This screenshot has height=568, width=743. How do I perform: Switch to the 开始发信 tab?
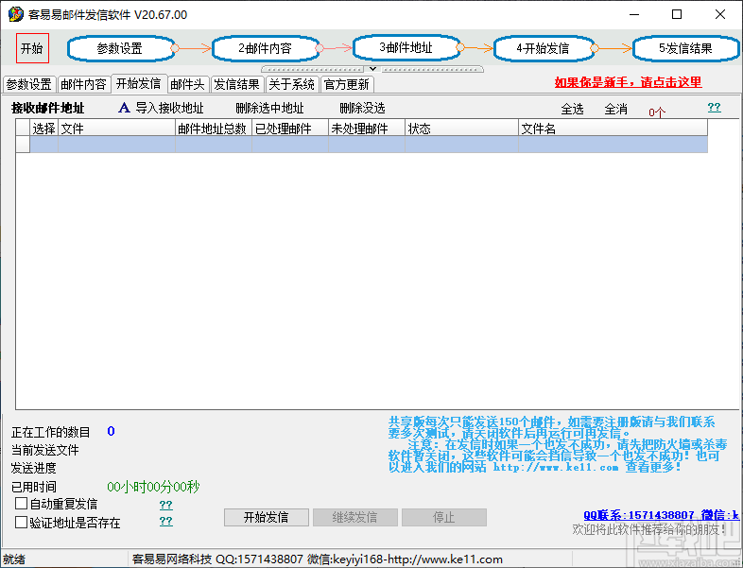[x=138, y=83]
